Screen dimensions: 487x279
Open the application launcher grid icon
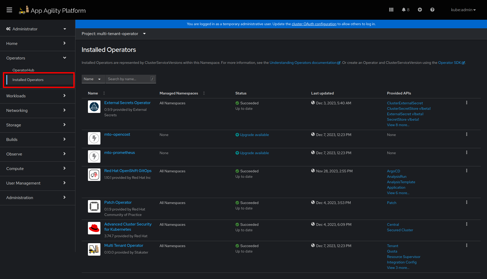391,10
